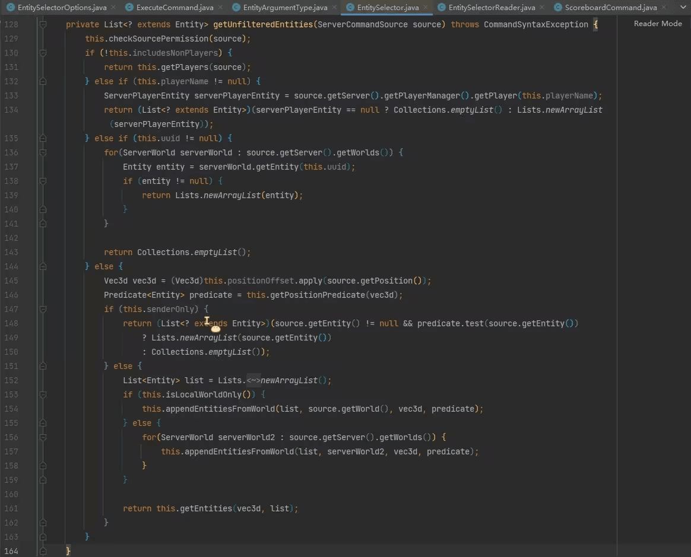Close the EntityArgumentType.java tab
The image size is (691, 557).
pos(334,8)
